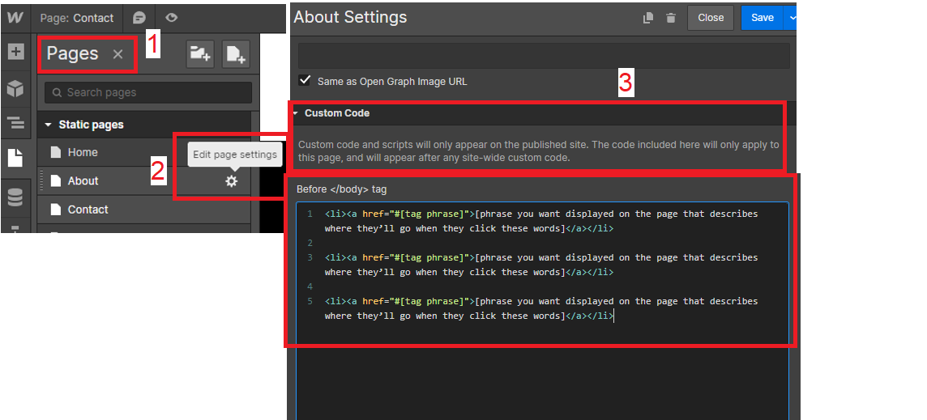
Task: Open the comments speech bubble icon
Action: [x=139, y=18]
